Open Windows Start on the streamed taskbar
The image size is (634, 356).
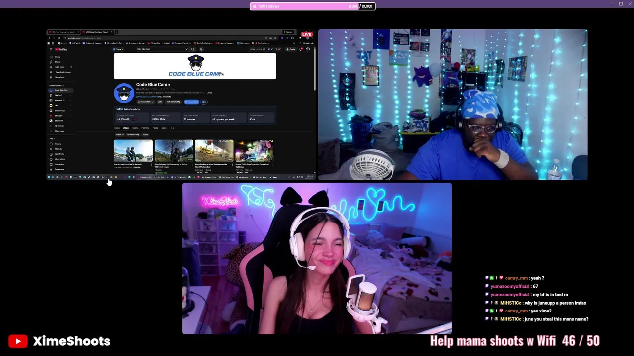49,177
